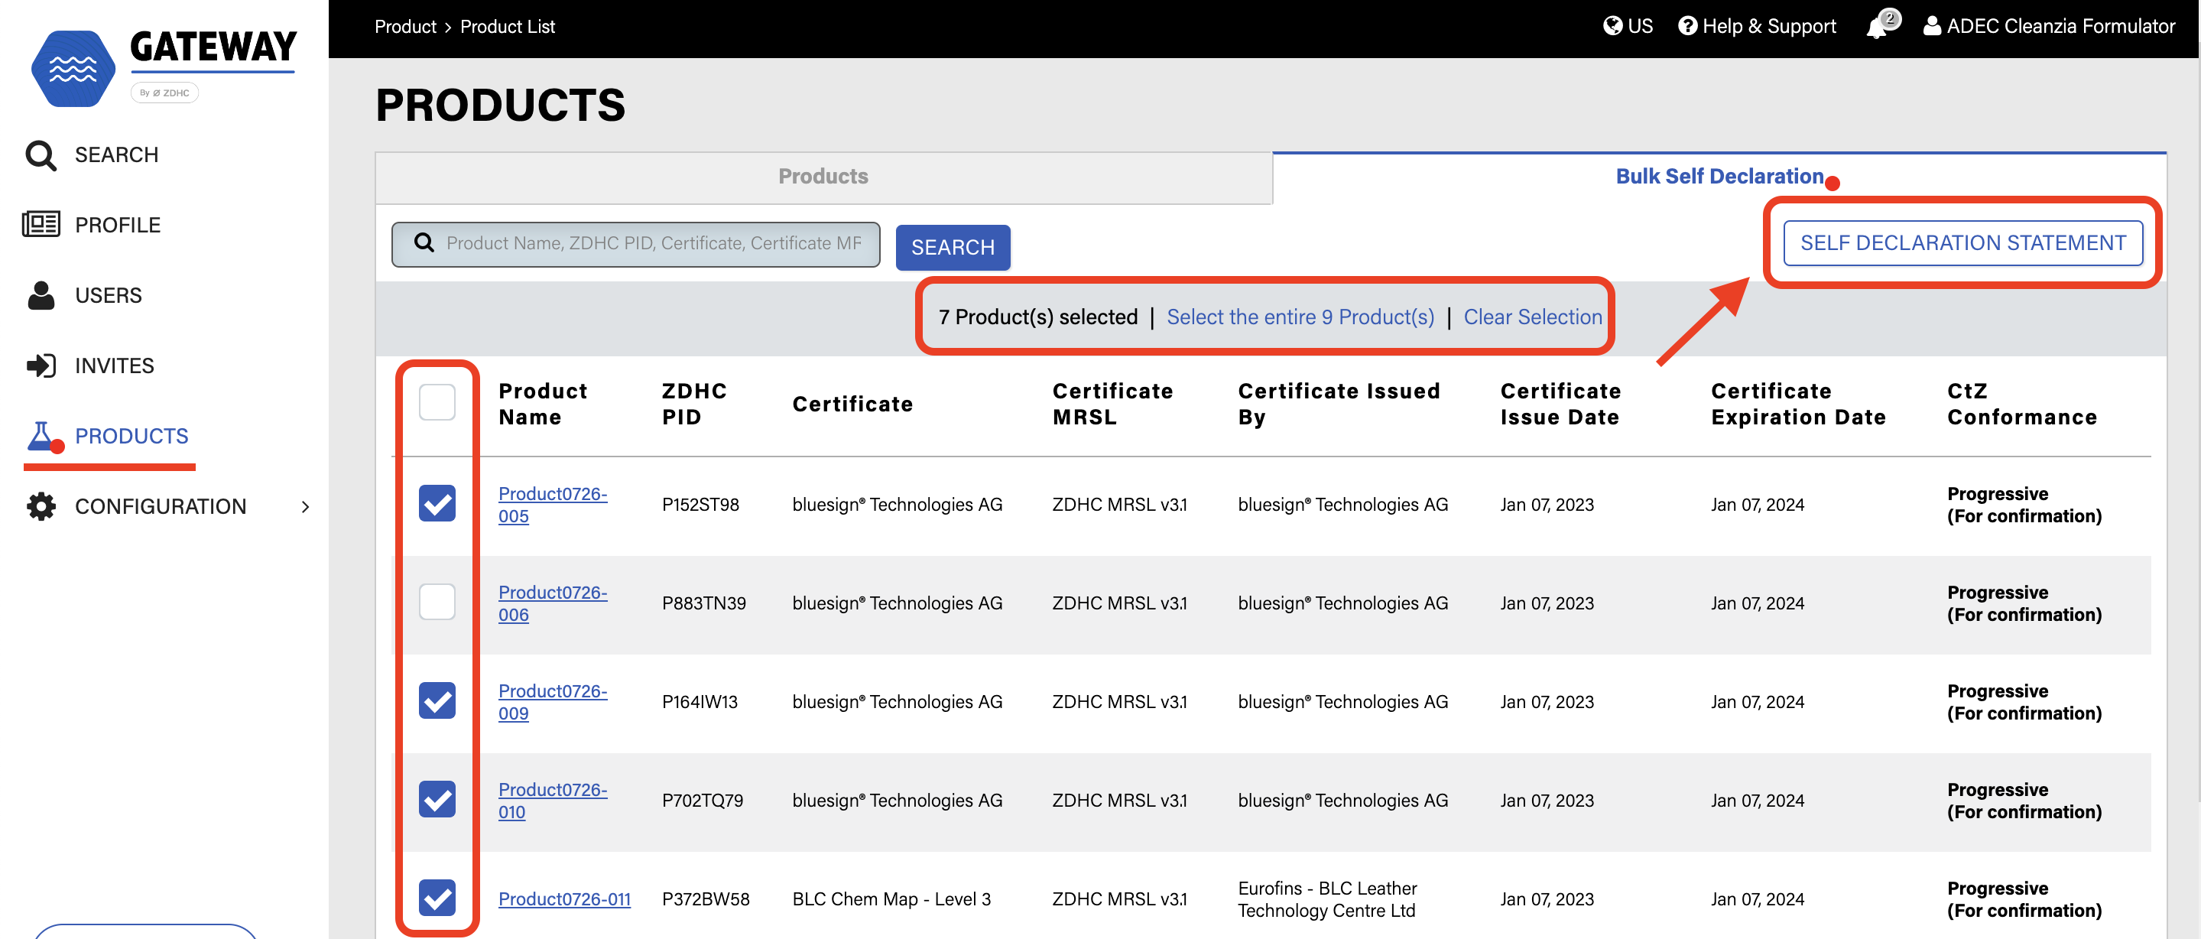Switch to the Products tab
The height and width of the screenshot is (939, 2201).
823,177
